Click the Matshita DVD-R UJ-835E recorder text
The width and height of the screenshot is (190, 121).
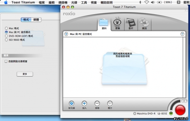click(152, 114)
